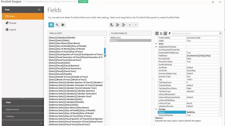Click the Groups icon in sidebar
This screenshot has width=225, height=126.
[7, 23]
